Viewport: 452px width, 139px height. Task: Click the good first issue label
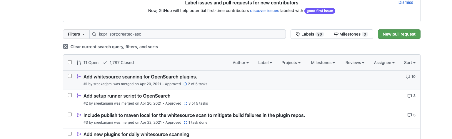coord(320,11)
